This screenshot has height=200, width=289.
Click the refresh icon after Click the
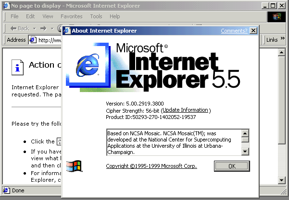click(x=59, y=141)
